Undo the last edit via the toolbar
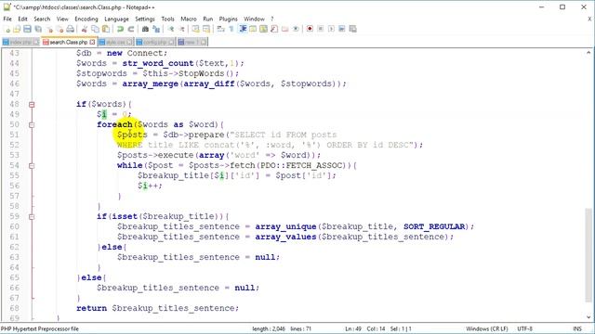The width and height of the screenshot is (595, 334). click(120, 29)
